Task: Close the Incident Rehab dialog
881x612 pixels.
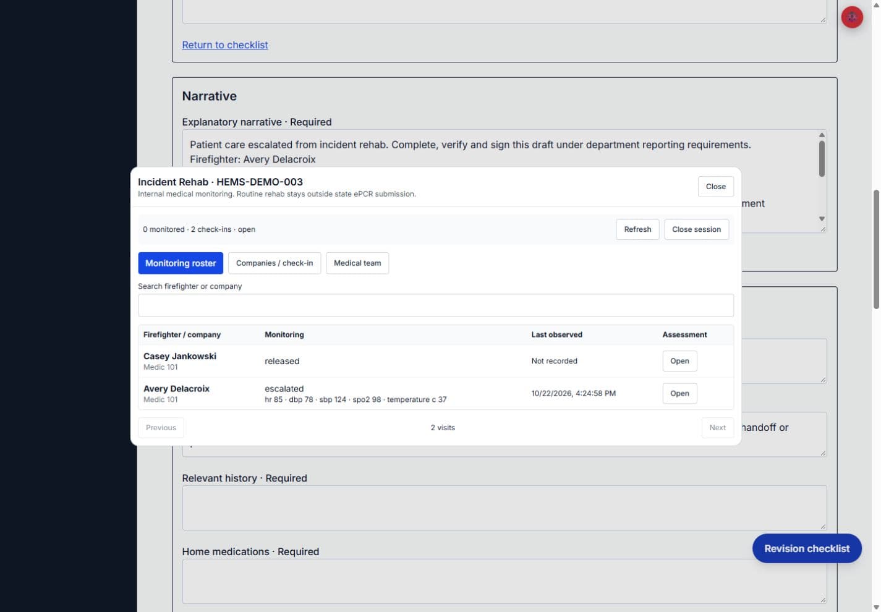Action: coord(716,187)
